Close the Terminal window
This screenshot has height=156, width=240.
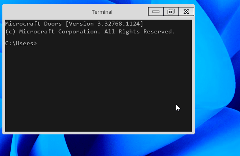pos(186,11)
